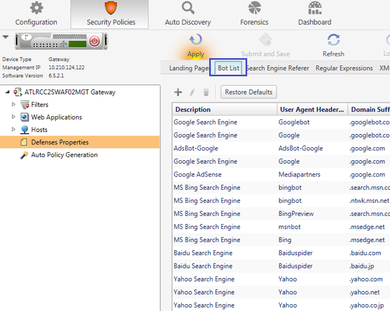390x311 pixels.
Task: Click the Mediapartners user agent cell
Action: click(x=300, y=174)
